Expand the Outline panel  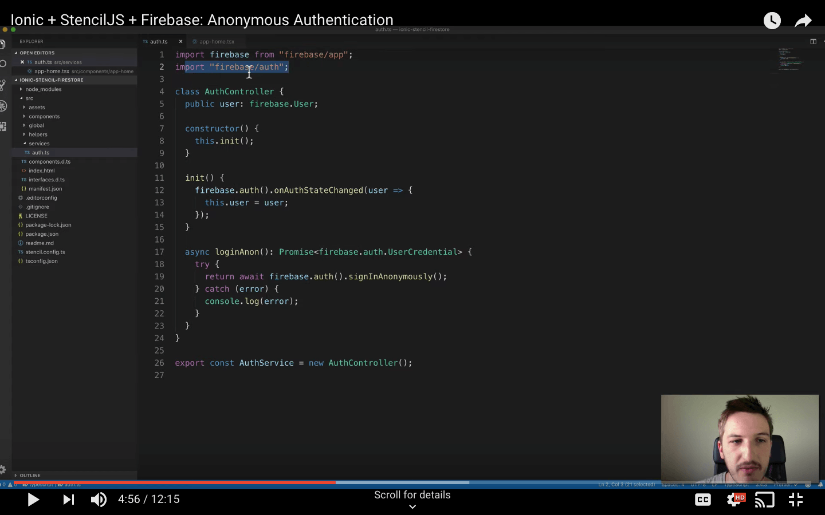pos(30,476)
